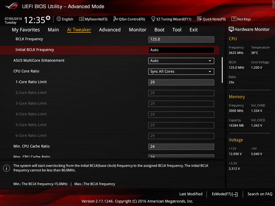Select the BCLK Frequency label
The height and width of the screenshot is (206, 275).
29,39
